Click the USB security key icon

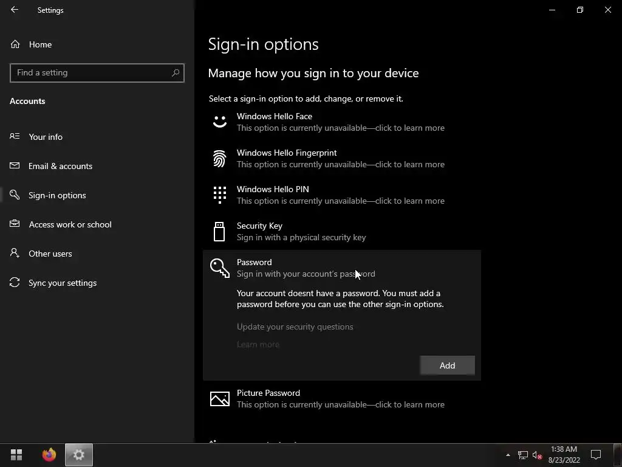219,232
